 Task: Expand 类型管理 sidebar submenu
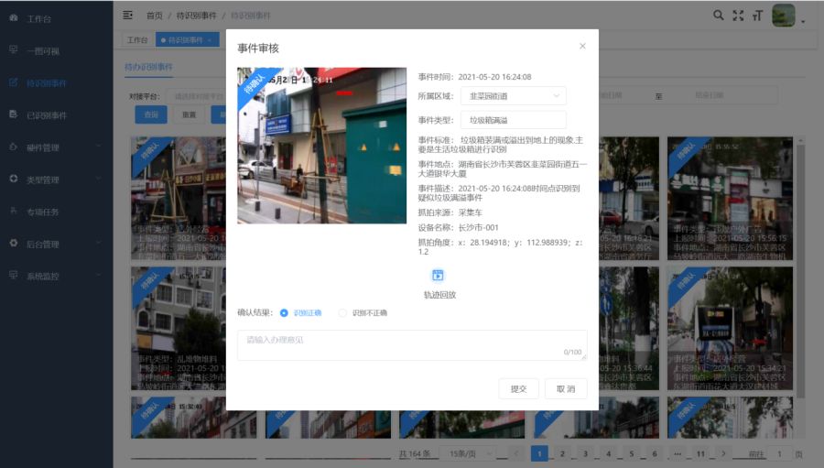55,180
